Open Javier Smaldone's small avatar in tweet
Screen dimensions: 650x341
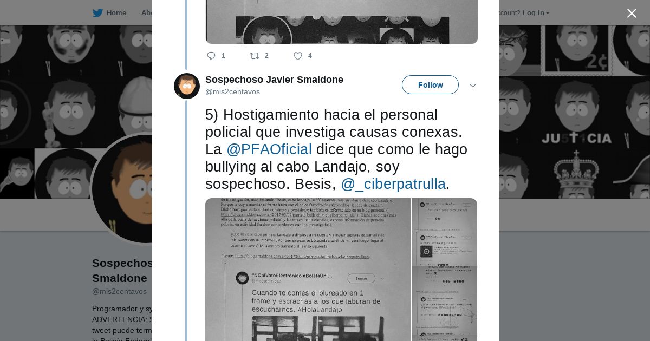(x=187, y=86)
